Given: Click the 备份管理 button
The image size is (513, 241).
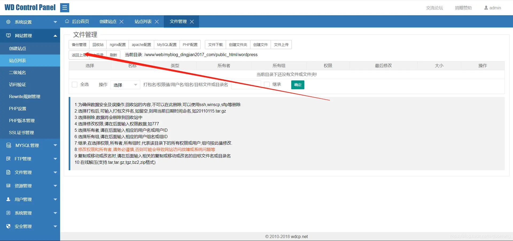Looking at the screenshot, I should 79,45.
